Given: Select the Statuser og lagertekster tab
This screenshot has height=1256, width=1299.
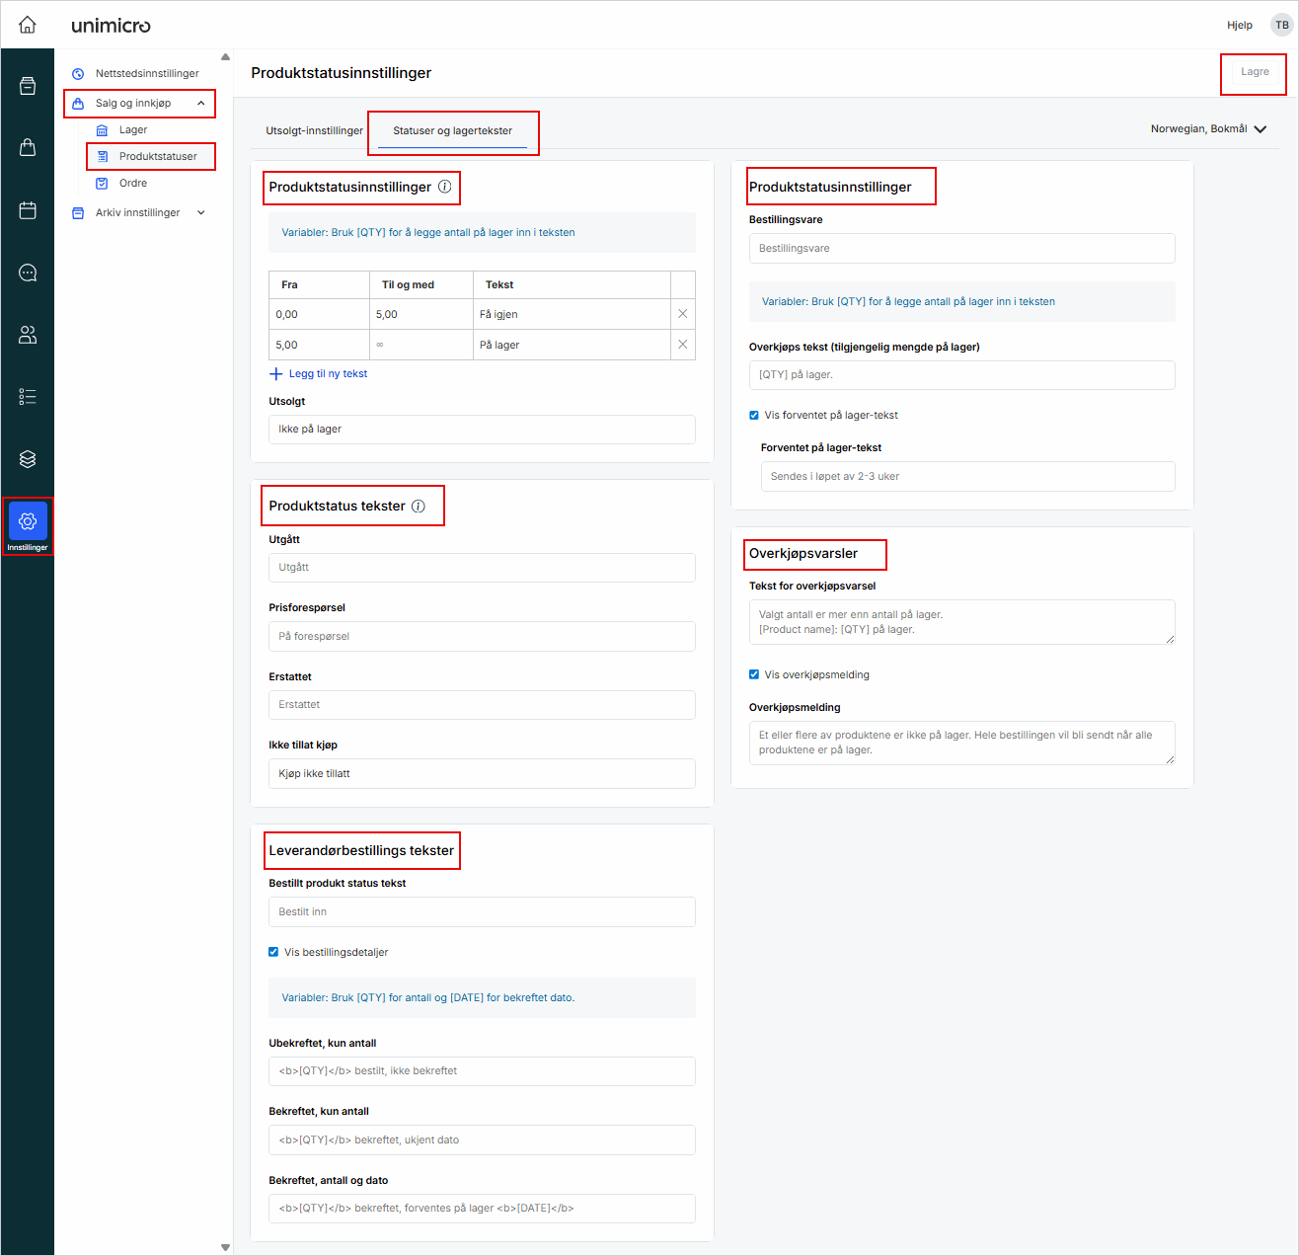Looking at the screenshot, I should click(x=453, y=129).
